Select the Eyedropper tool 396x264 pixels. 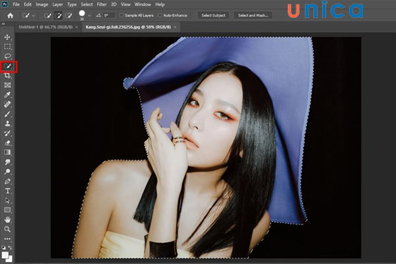tap(7, 95)
